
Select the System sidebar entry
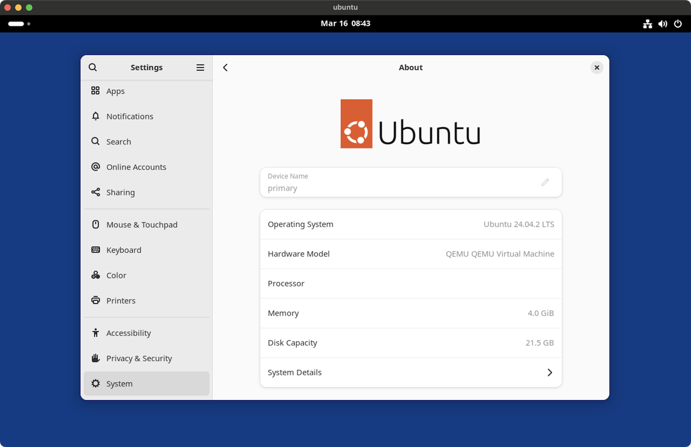click(x=146, y=384)
